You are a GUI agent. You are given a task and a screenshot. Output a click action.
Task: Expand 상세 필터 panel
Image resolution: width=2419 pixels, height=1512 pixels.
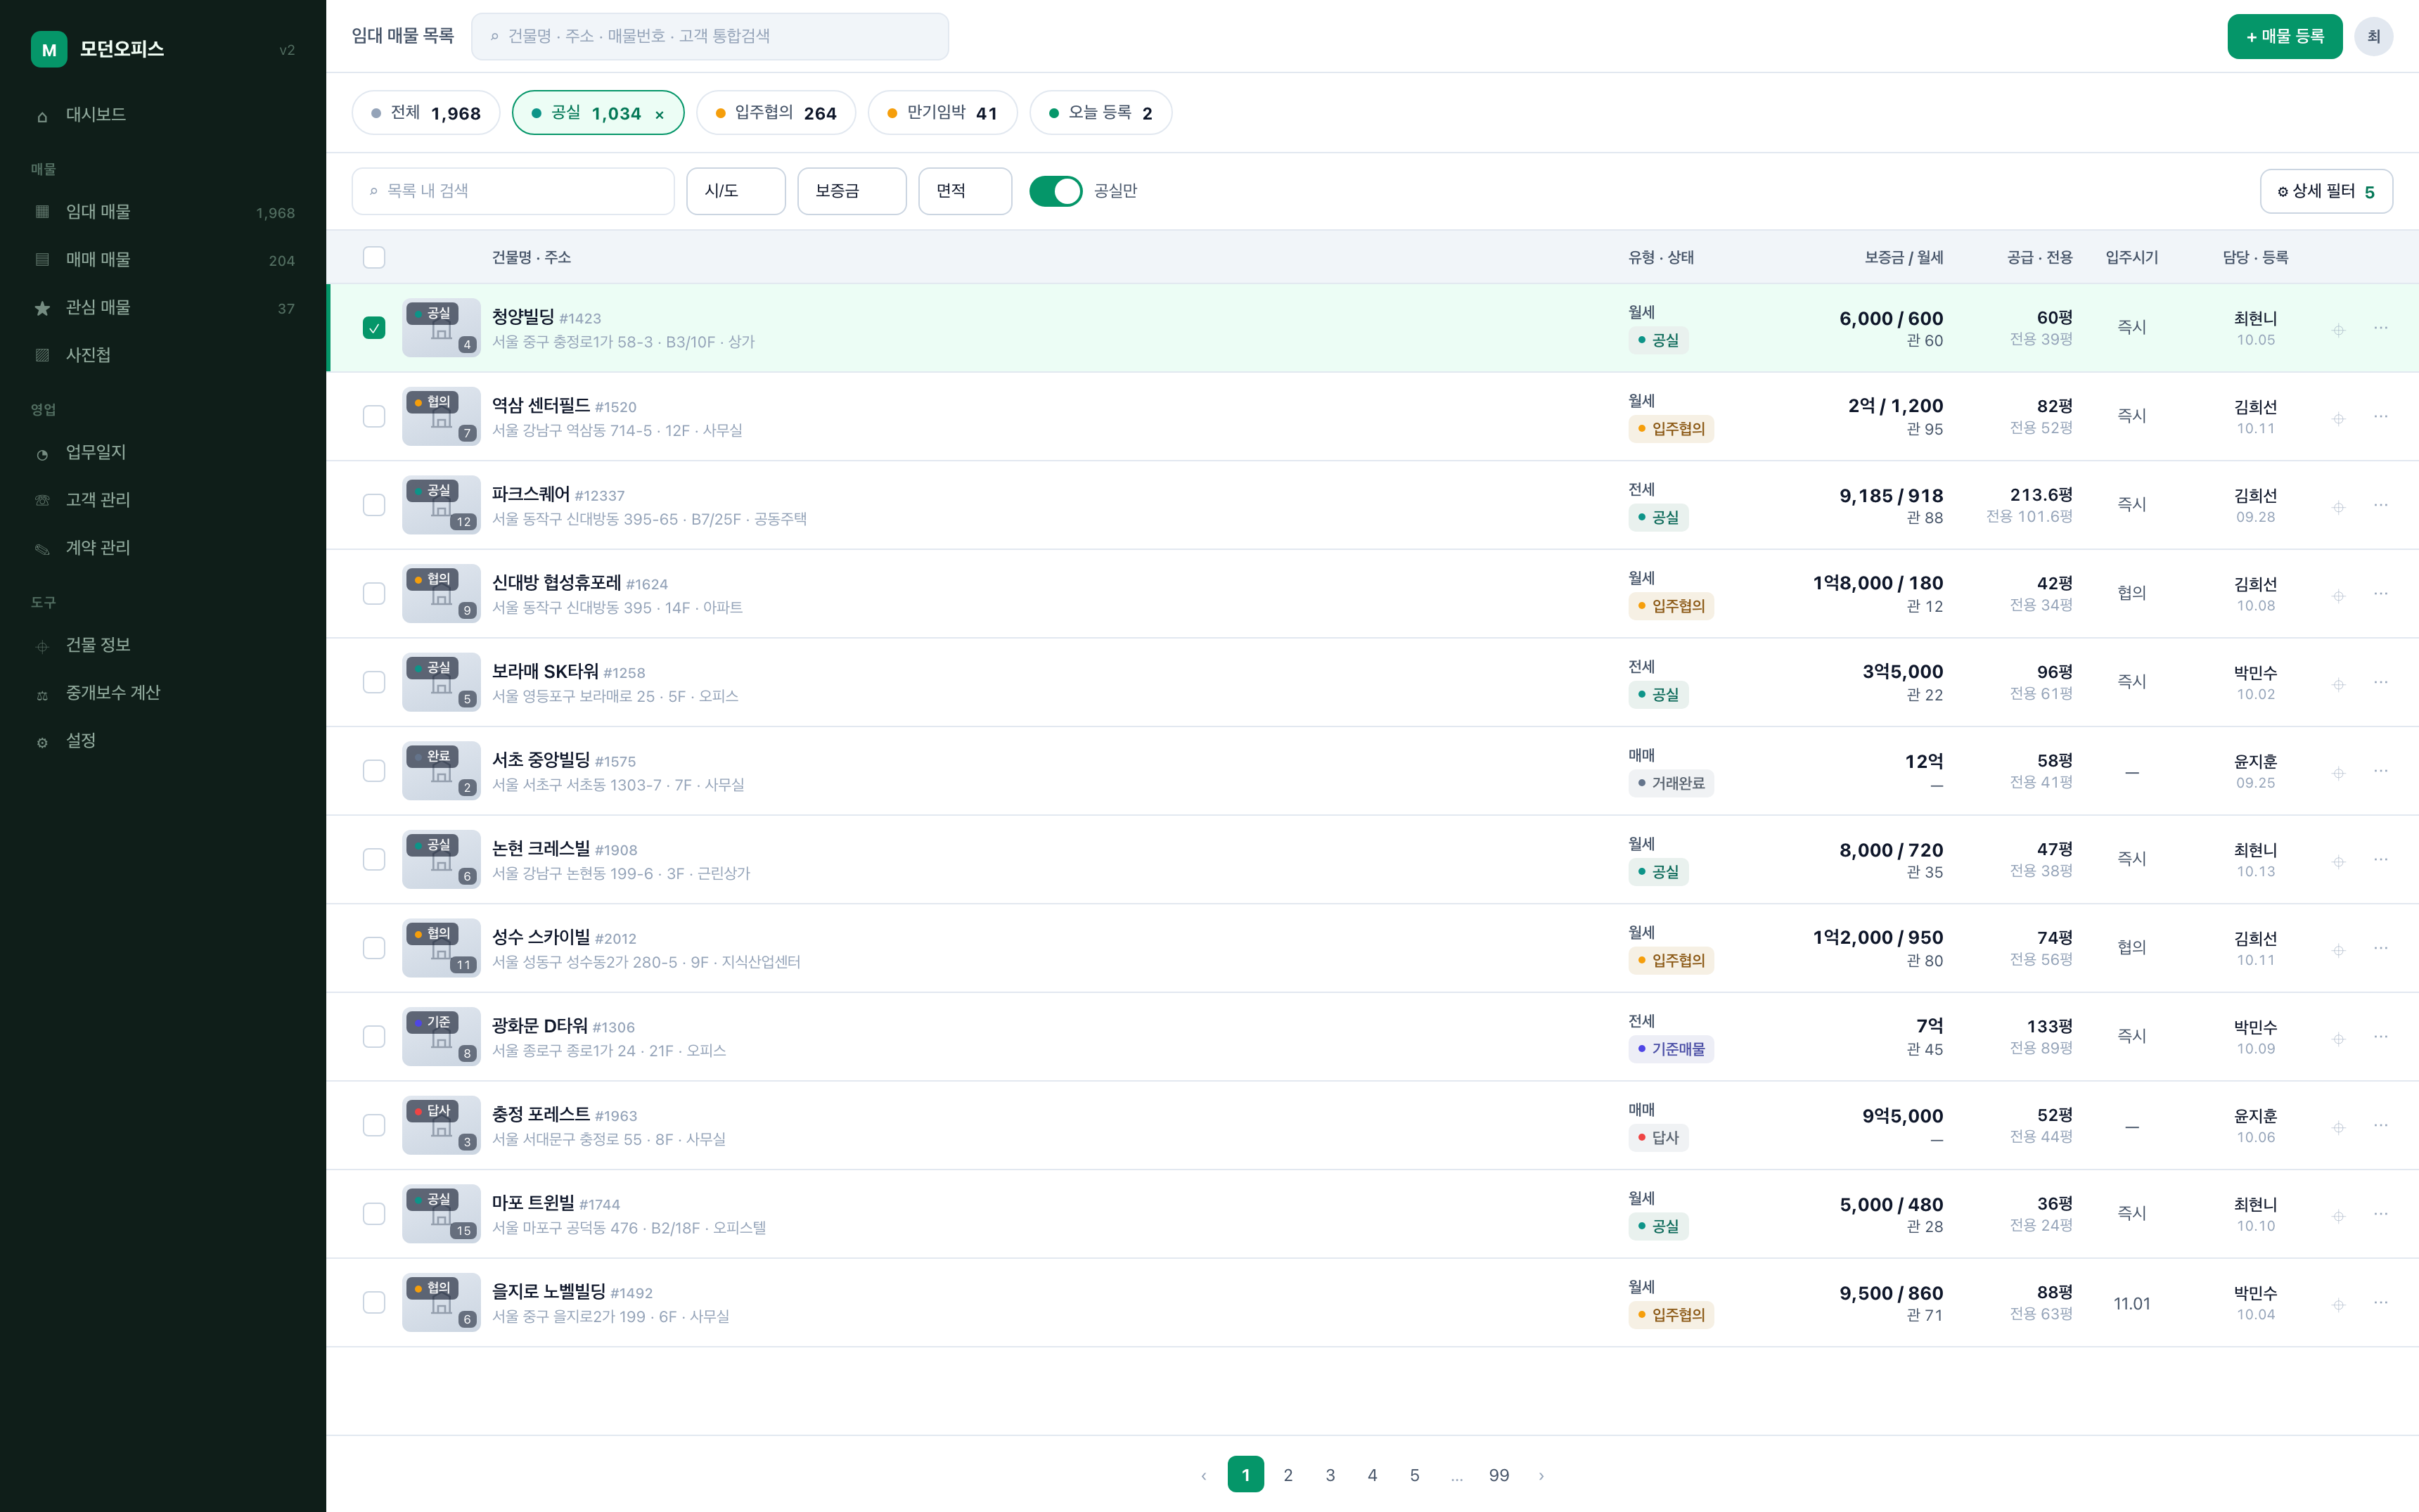coord(2326,191)
